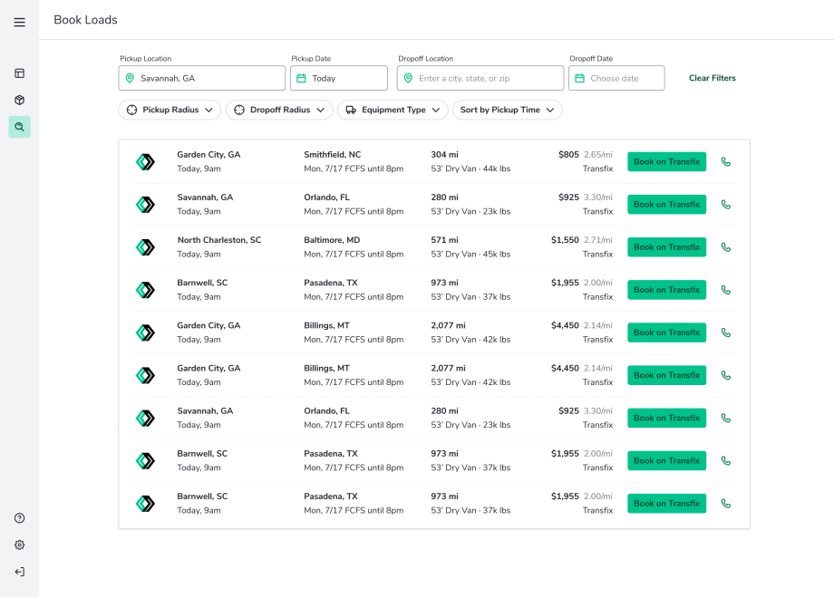Viewport: 834px width, 598px height.
Task: Open the shipments package icon in the sidebar
Action: (19, 100)
